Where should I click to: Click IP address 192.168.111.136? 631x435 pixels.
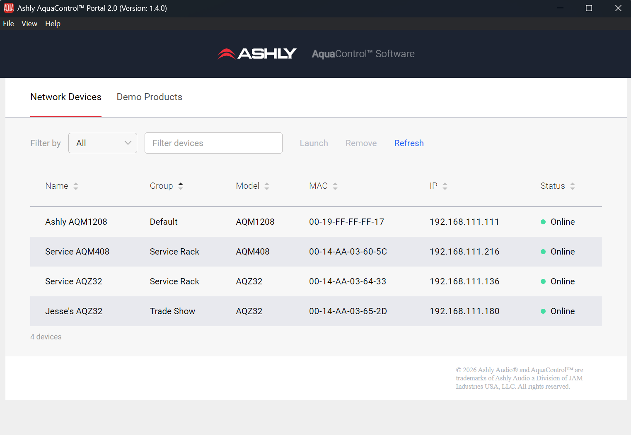[464, 281]
